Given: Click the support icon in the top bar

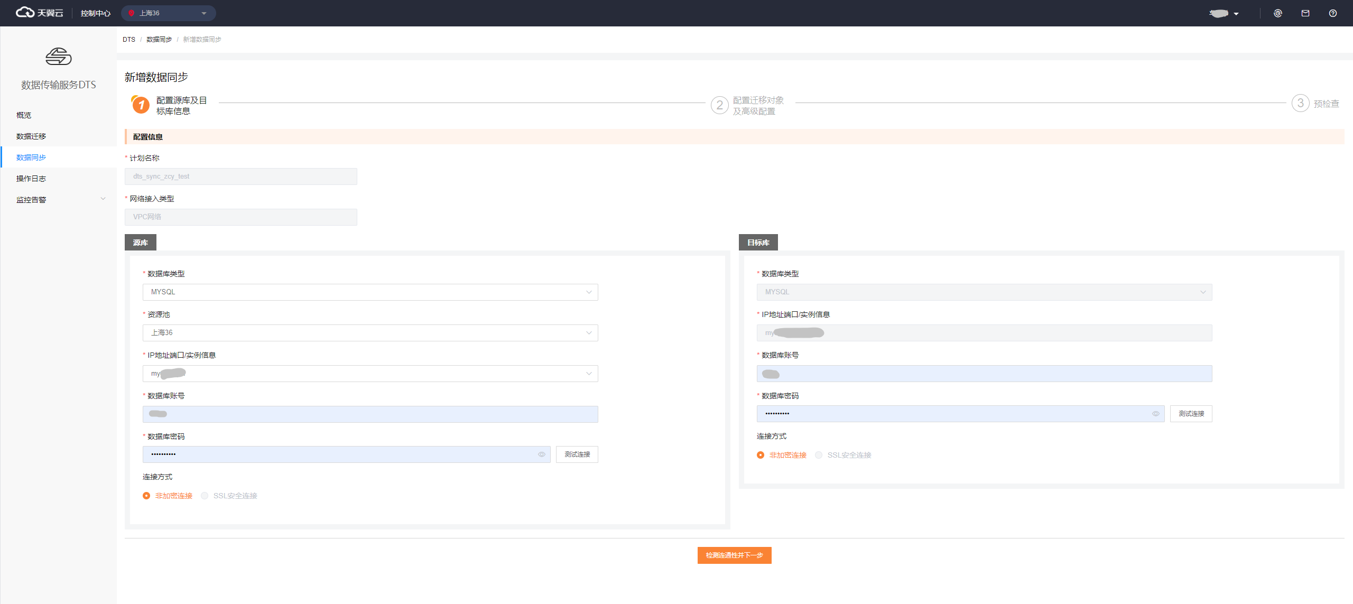Looking at the screenshot, I should point(1277,13).
